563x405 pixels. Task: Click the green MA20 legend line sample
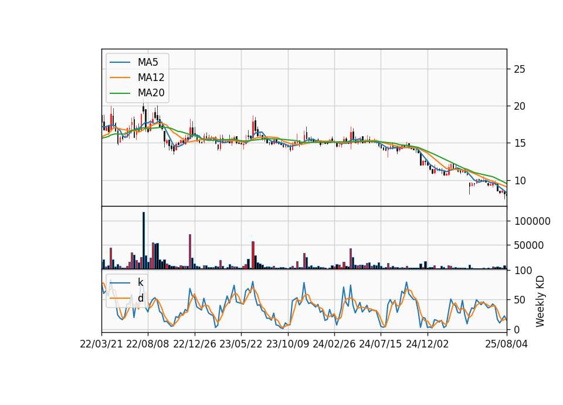pos(120,93)
